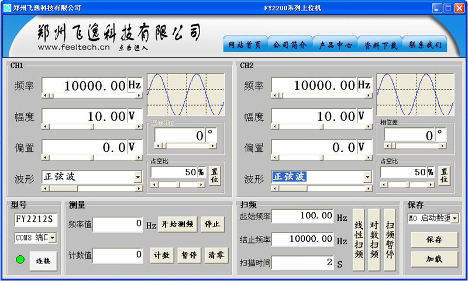Open the 网站首页 tab
This screenshot has height=281, width=468.
click(245, 45)
